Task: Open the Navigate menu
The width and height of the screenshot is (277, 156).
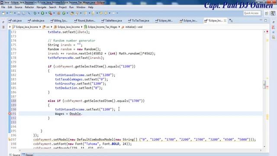Action: [42, 7]
